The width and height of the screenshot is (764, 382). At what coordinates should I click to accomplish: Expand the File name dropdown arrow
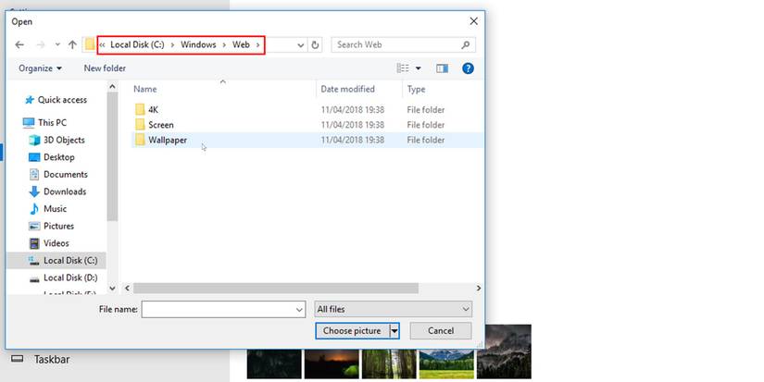click(x=300, y=310)
